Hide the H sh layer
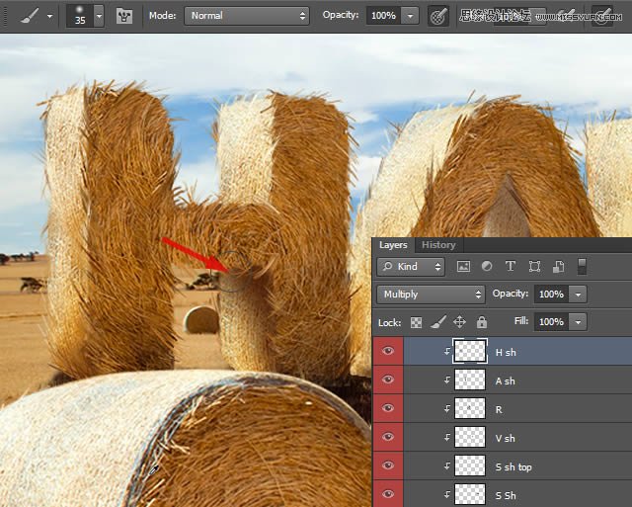The image size is (632, 507). coord(388,351)
